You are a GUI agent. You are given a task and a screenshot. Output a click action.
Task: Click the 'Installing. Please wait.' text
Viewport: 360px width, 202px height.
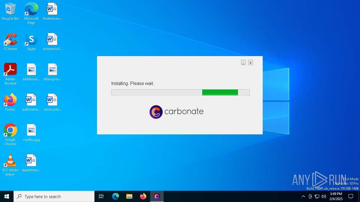(x=133, y=84)
